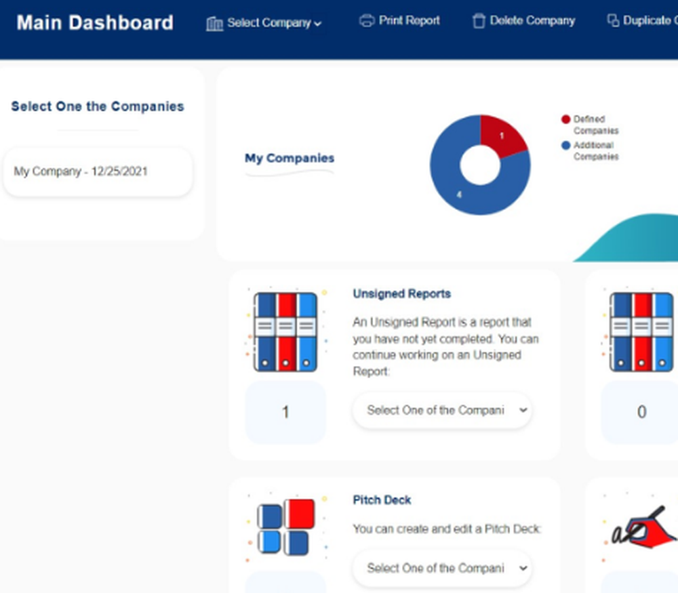Click the Select One the Companies heading
This screenshot has width=678, height=593.
coord(98,106)
